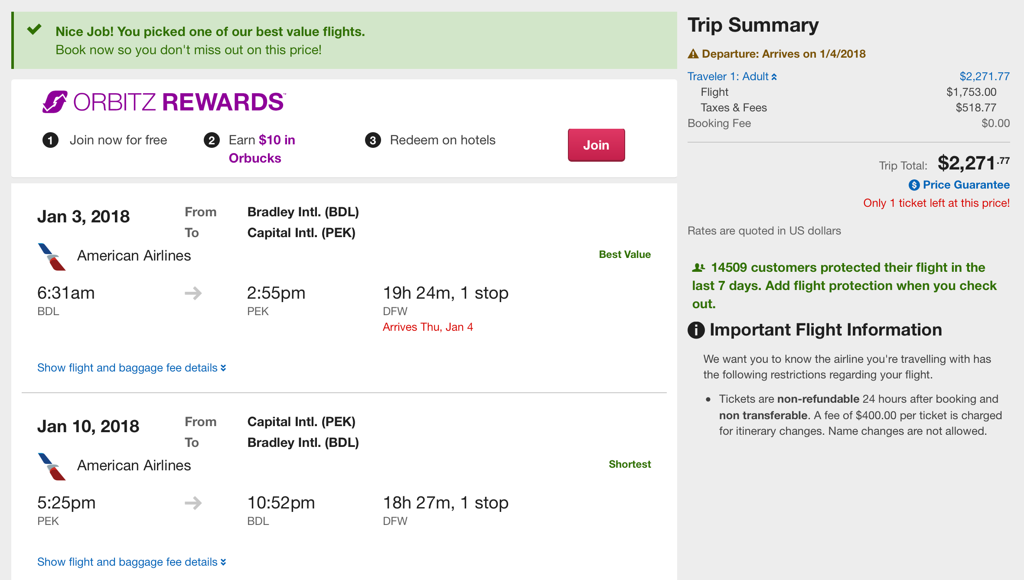Click the American Airlines logo for Jan 10 flight

tap(52, 466)
